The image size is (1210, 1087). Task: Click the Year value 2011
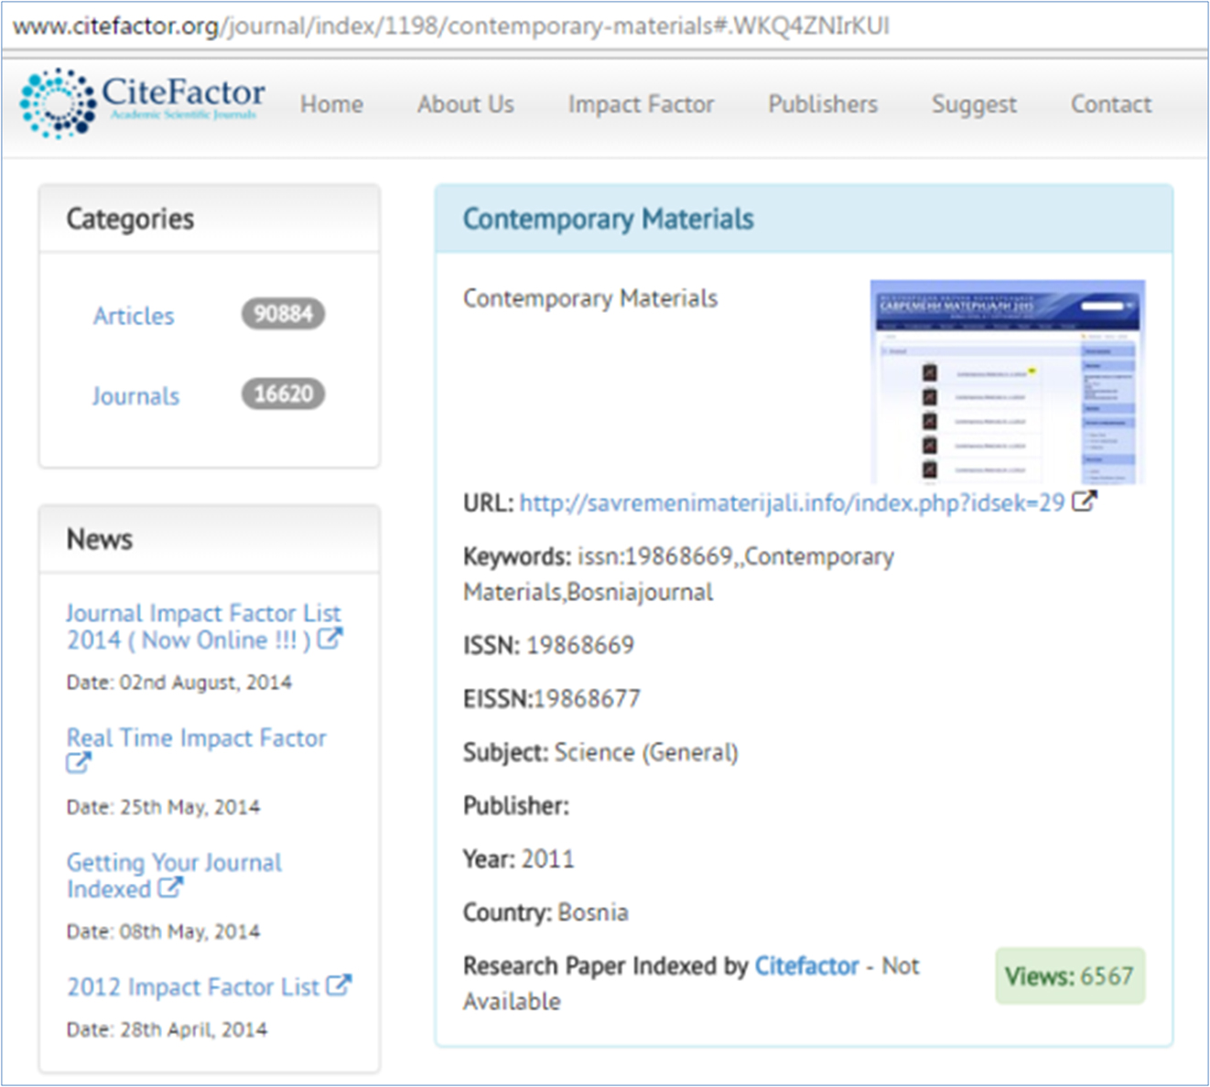(x=547, y=858)
